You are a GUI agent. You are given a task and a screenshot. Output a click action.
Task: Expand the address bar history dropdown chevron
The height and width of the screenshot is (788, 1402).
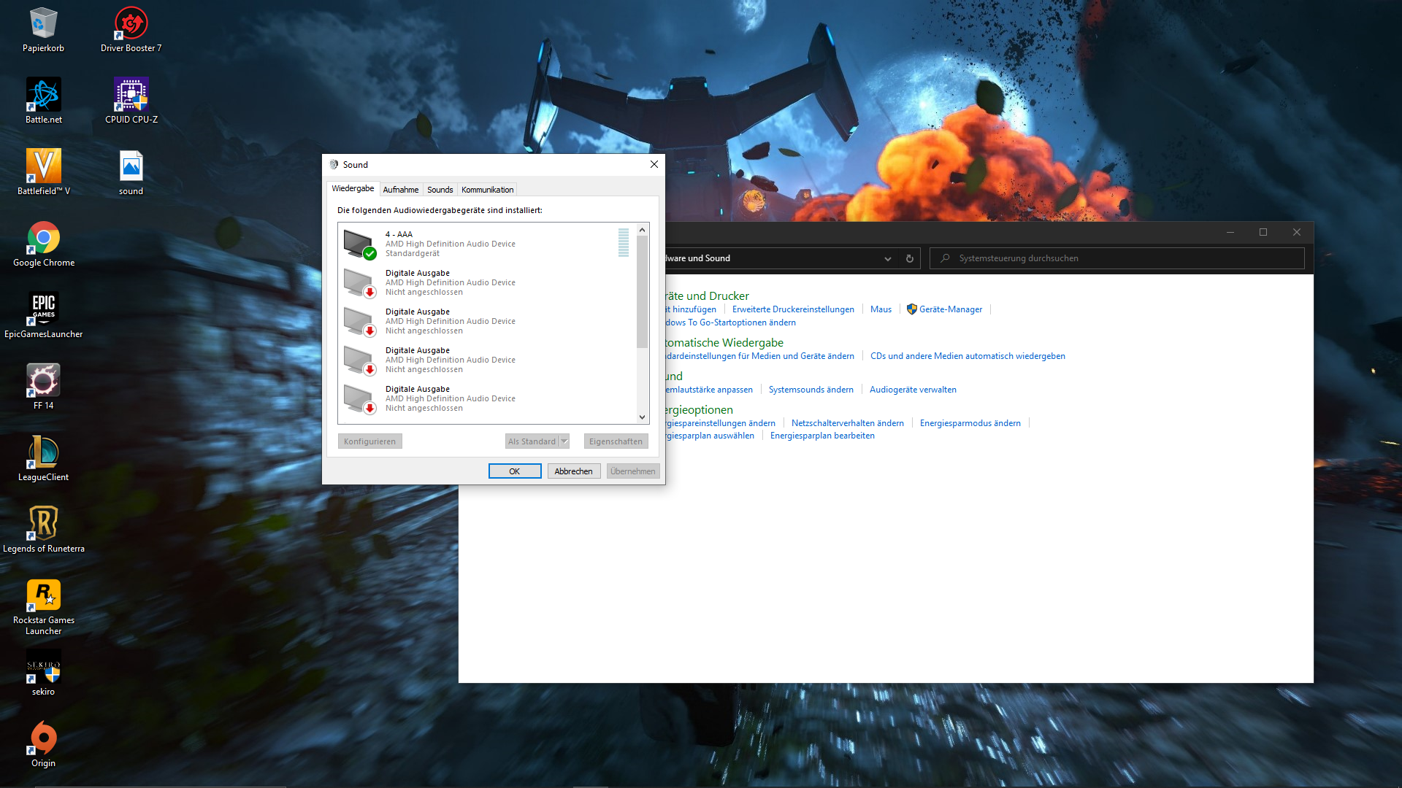887,258
